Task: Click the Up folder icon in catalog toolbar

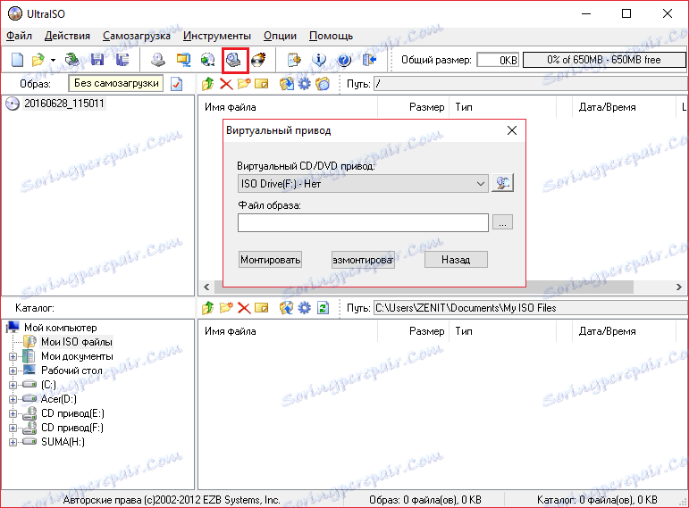Action: tap(207, 308)
